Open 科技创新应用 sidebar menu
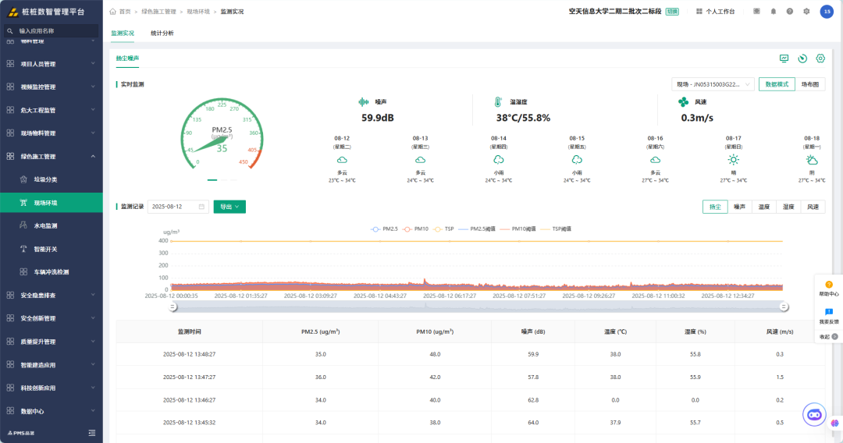843x443 pixels. click(51, 388)
